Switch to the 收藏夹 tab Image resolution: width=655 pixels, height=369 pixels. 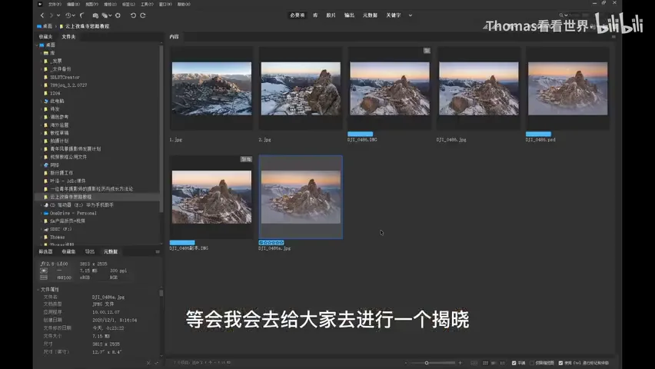pyautogui.click(x=45, y=37)
